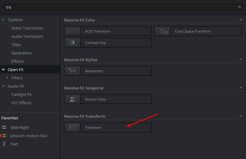
Task: Clear the search field with X
Action: coord(240,7)
